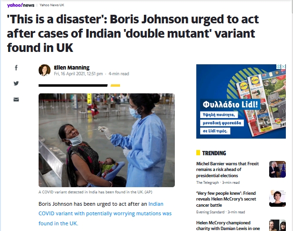Click the COVID swab test article photo

[x=107, y=140]
